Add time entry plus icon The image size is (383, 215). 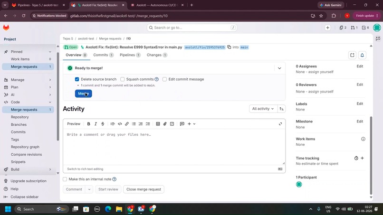click(362, 158)
